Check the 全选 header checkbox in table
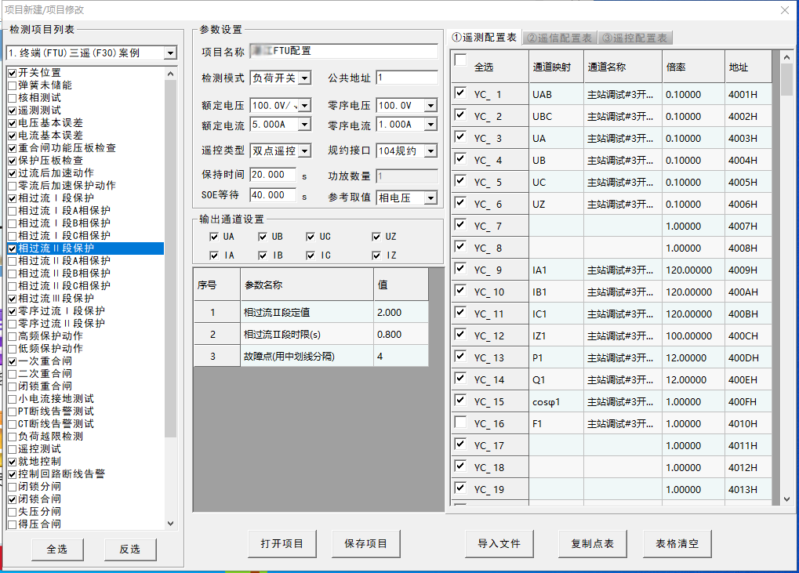The width and height of the screenshot is (799, 573). [460, 60]
